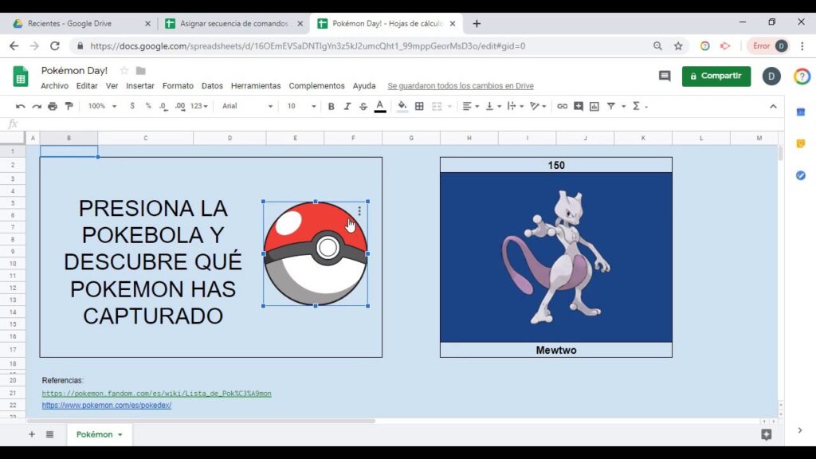Image resolution: width=816 pixels, height=459 pixels.
Task: Create a filter using funnel icon
Action: click(611, 106)
